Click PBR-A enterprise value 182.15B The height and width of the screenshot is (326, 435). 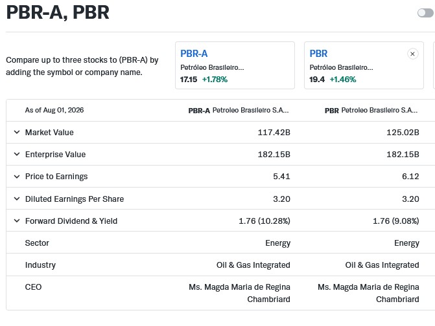[x=274, y=154]
